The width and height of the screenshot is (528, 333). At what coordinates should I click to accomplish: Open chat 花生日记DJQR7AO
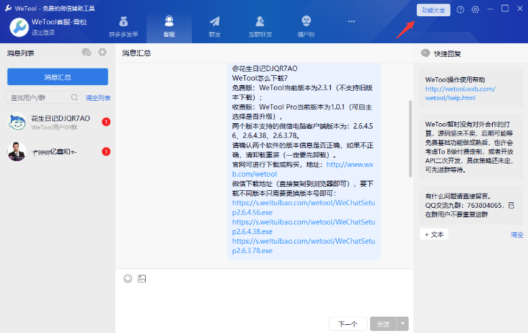(58, 122)
